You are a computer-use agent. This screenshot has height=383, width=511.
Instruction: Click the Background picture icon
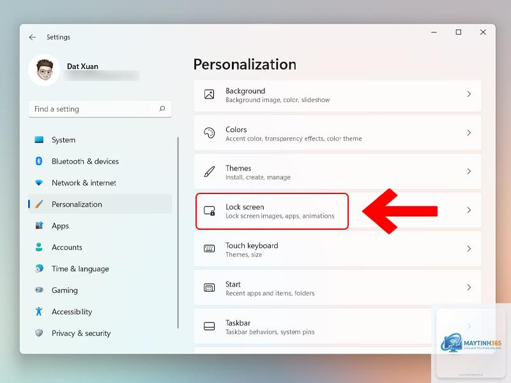(x=210, y=94)
